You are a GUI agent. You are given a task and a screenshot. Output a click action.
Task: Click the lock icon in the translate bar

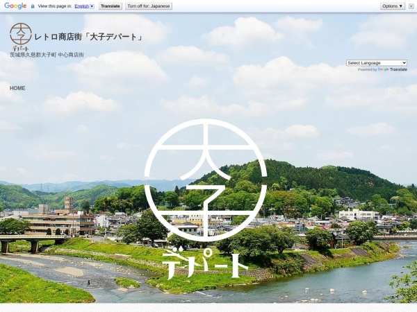(x=33, y=6)
